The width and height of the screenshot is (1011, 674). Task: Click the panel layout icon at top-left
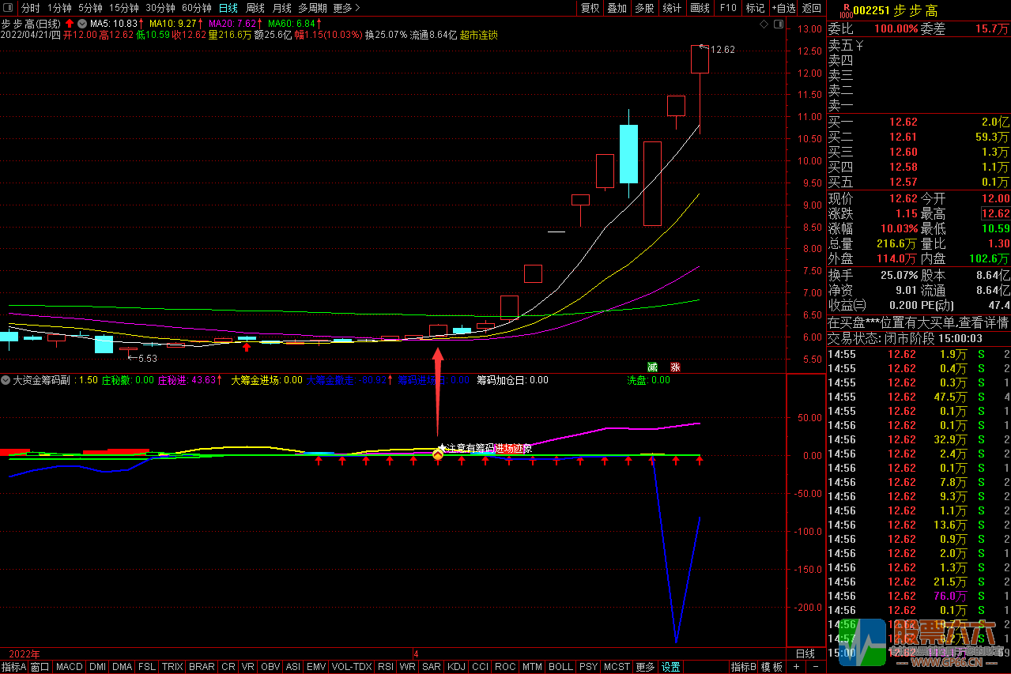click(x=9, y=8)
